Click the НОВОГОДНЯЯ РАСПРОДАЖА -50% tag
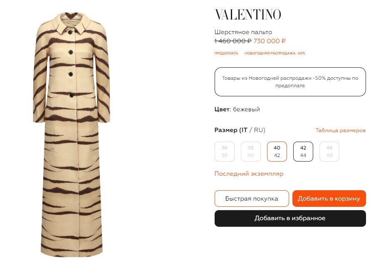The height and width of the screenshot is (277, 376). tap(275, 53)
